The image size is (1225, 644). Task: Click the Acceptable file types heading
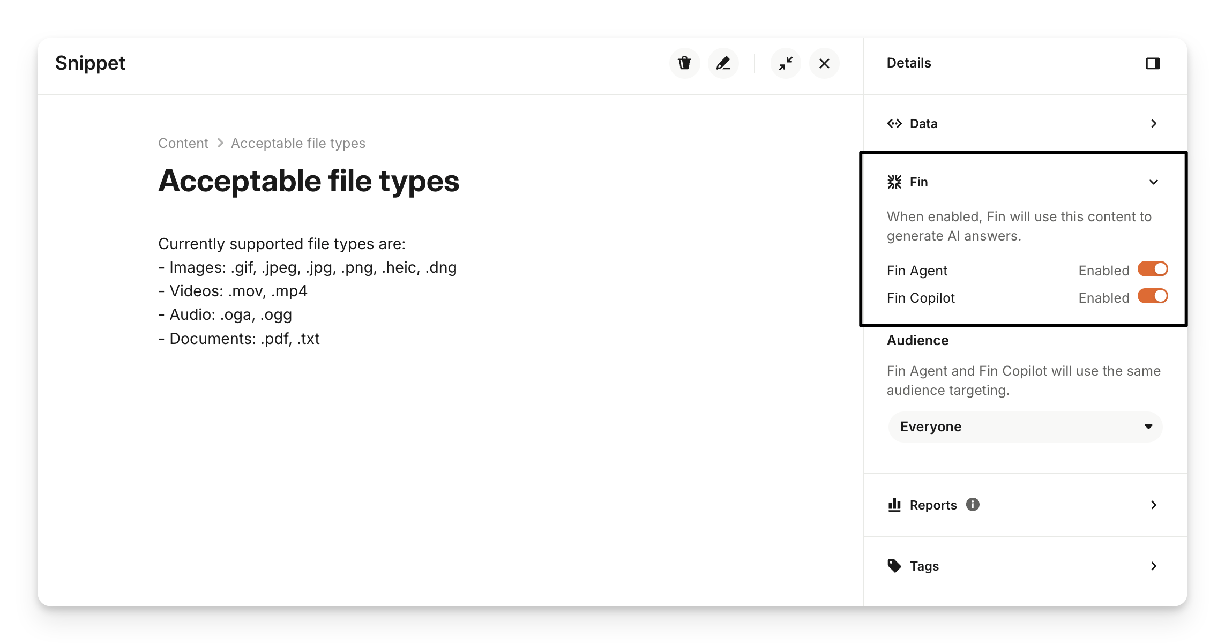pos(309,181)
